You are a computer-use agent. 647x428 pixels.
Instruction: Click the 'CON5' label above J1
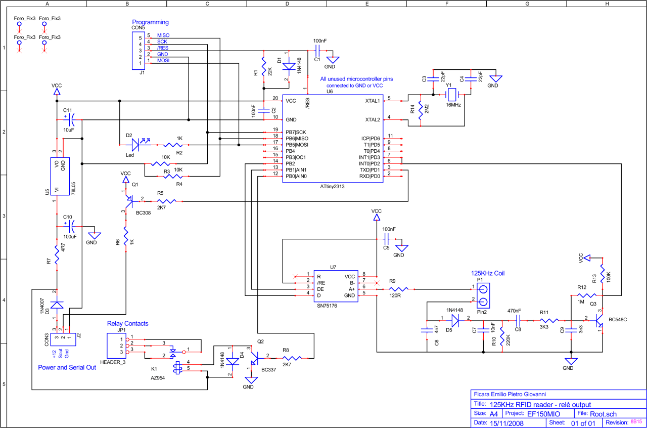(x=138, y=27)
